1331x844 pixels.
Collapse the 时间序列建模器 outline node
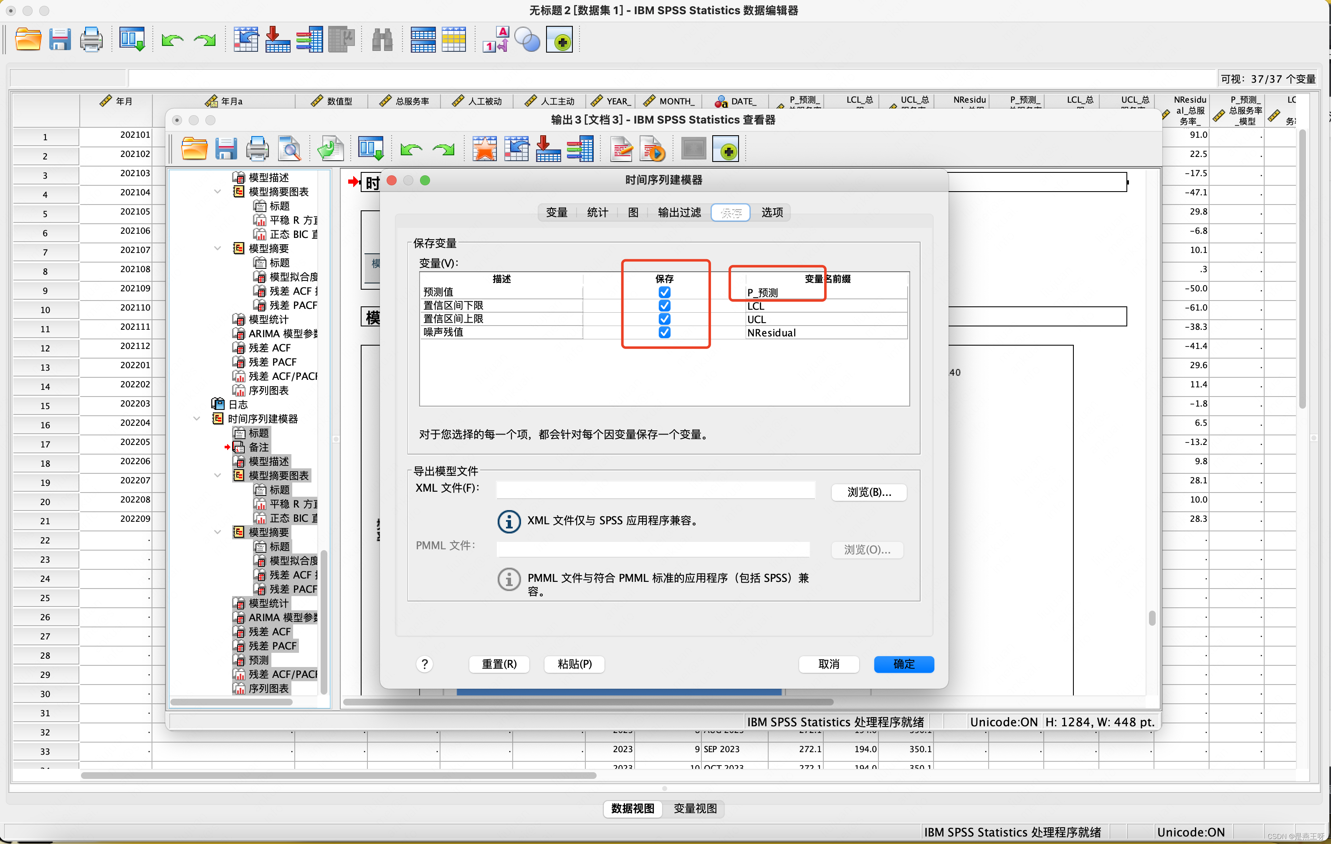pyautogui.click(x=197, y=419)
